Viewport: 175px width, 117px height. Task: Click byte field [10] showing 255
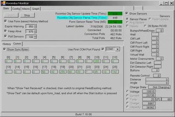click(97, 61)
